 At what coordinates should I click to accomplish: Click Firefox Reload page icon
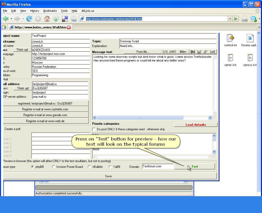click(29, 19)
